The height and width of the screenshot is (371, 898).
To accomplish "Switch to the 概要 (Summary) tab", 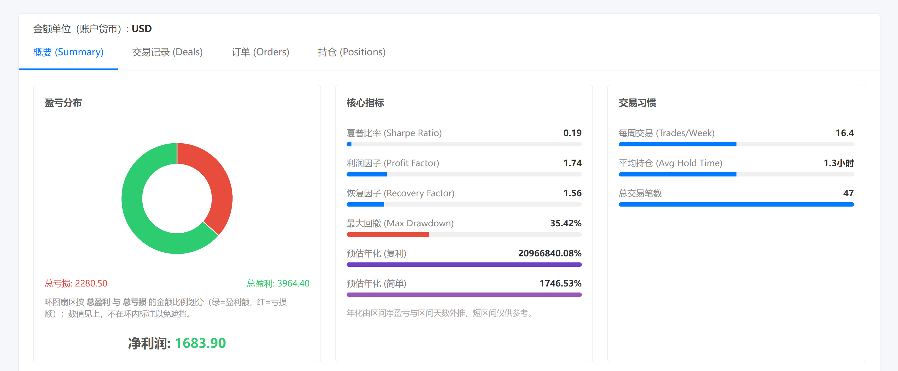I will pos(68,52).
